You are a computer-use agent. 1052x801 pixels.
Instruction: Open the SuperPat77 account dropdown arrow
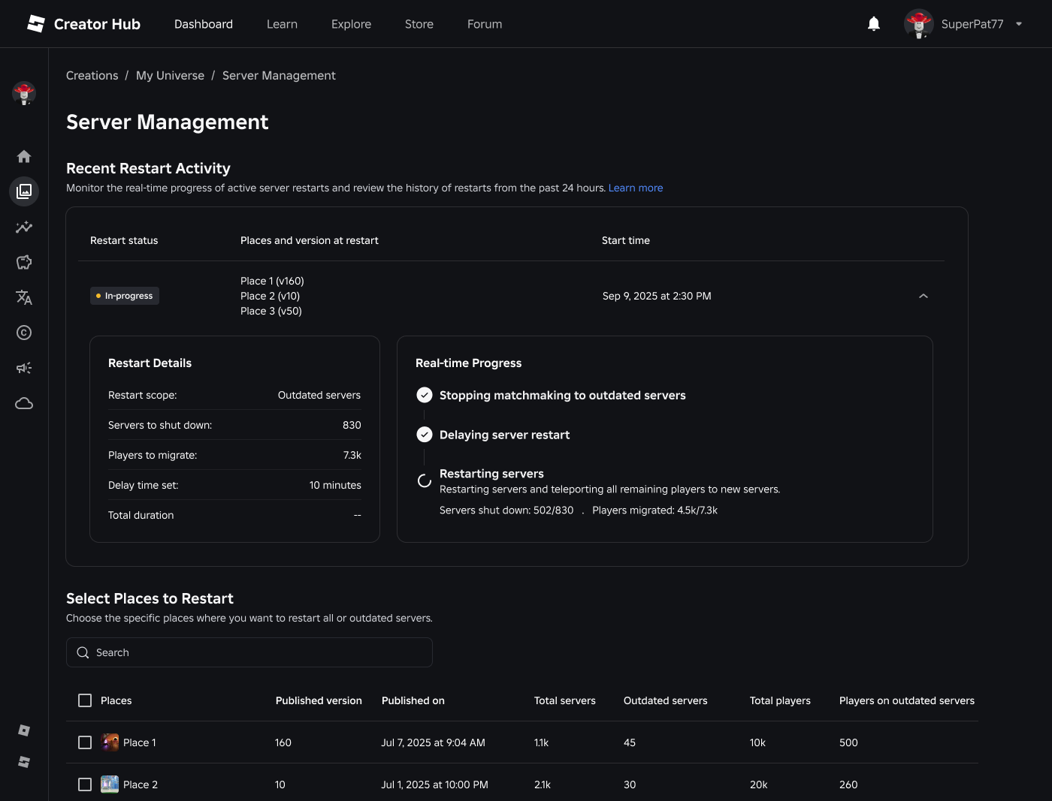(x=1019, y=24)
